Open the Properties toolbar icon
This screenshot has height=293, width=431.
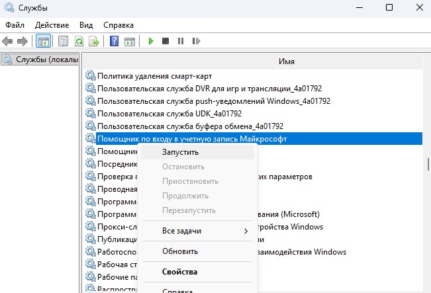(x=64, y=41)
